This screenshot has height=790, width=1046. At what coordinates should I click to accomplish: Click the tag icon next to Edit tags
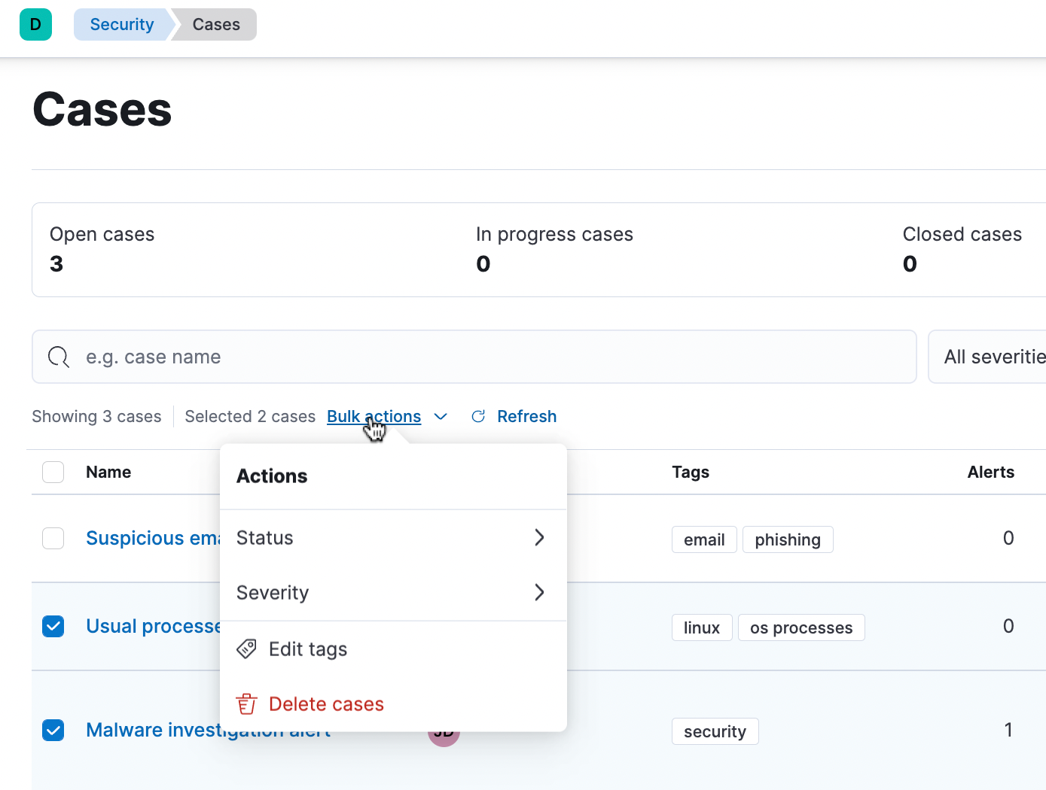246,649
